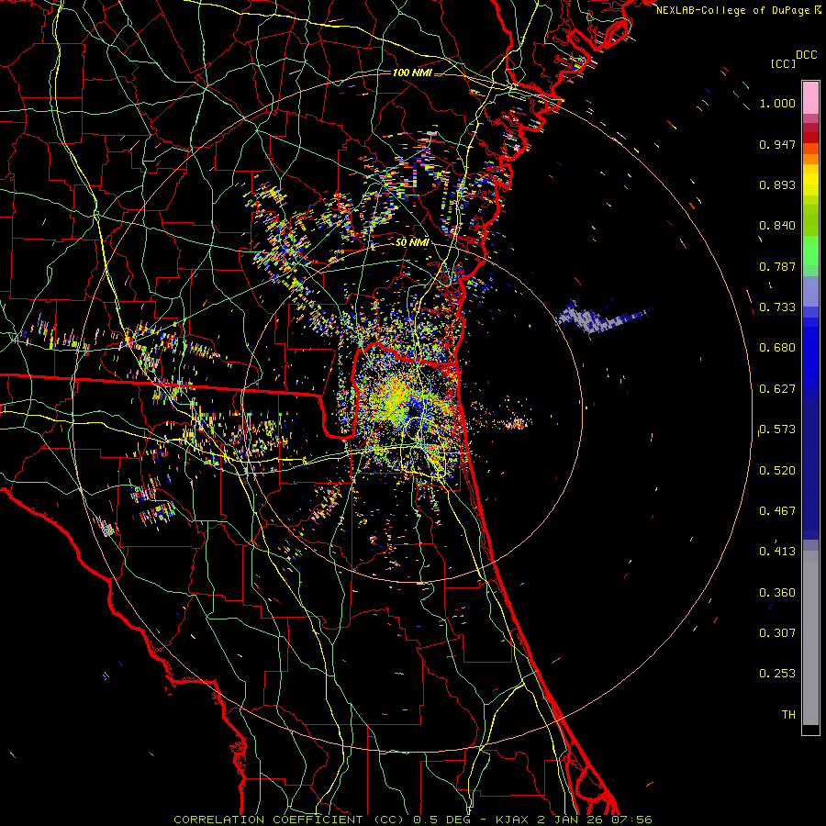This screenshot has width=826, height=826.
Task: Pick the gray segment of the color bar
Action: point(810,638)
